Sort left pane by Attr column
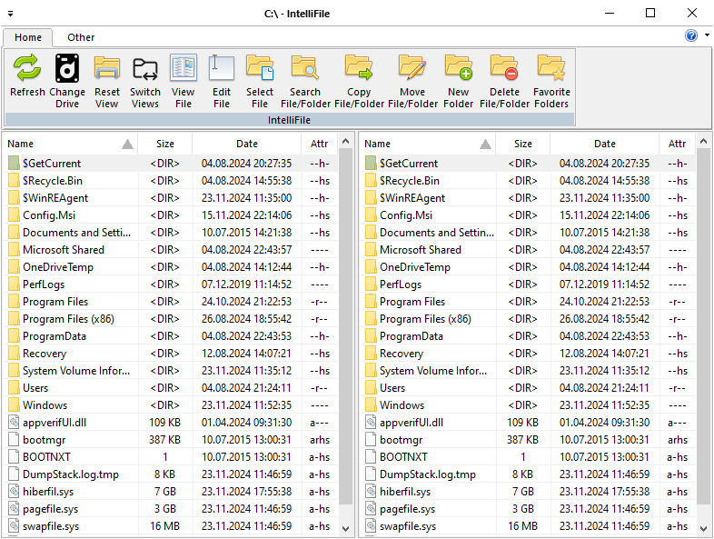Image resolution: width=714 pixels, height=539 pixels. (319, 144)
